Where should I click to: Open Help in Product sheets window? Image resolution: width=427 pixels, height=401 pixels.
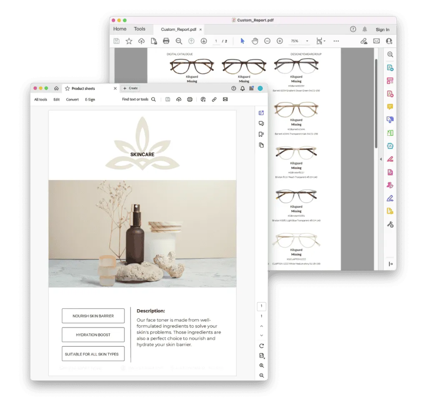click(x=234, y=88)
